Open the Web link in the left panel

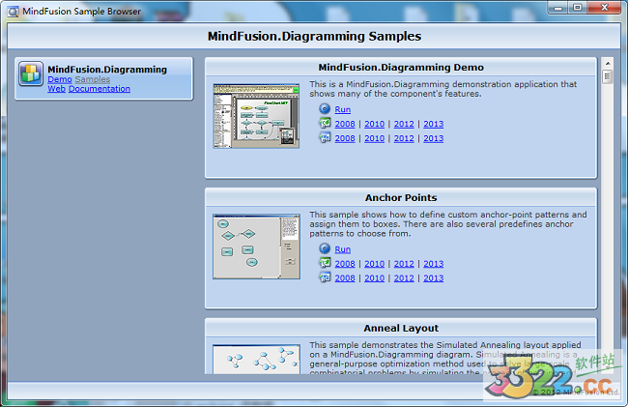coord(56,89)
